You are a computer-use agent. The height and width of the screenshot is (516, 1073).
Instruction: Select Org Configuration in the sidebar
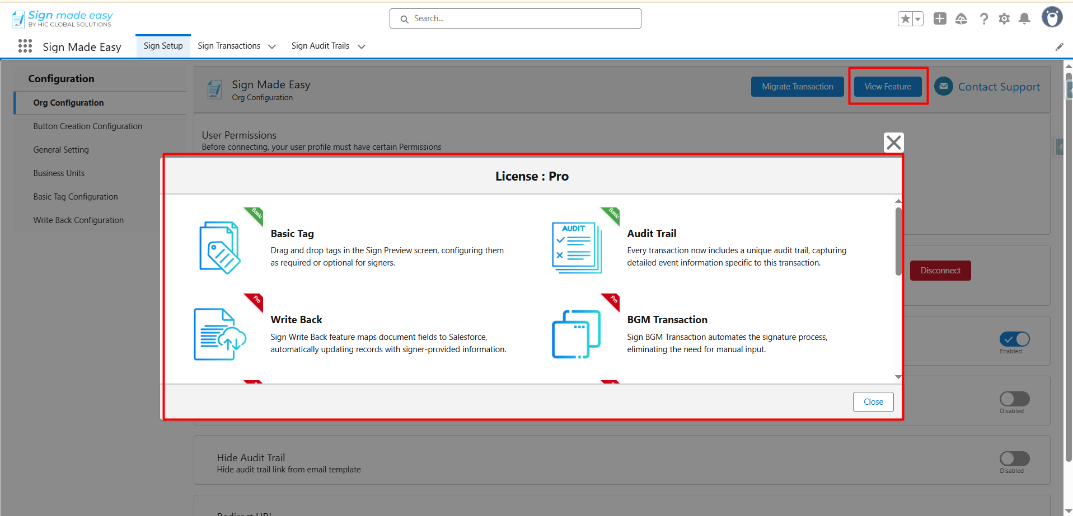click(101, 103)
